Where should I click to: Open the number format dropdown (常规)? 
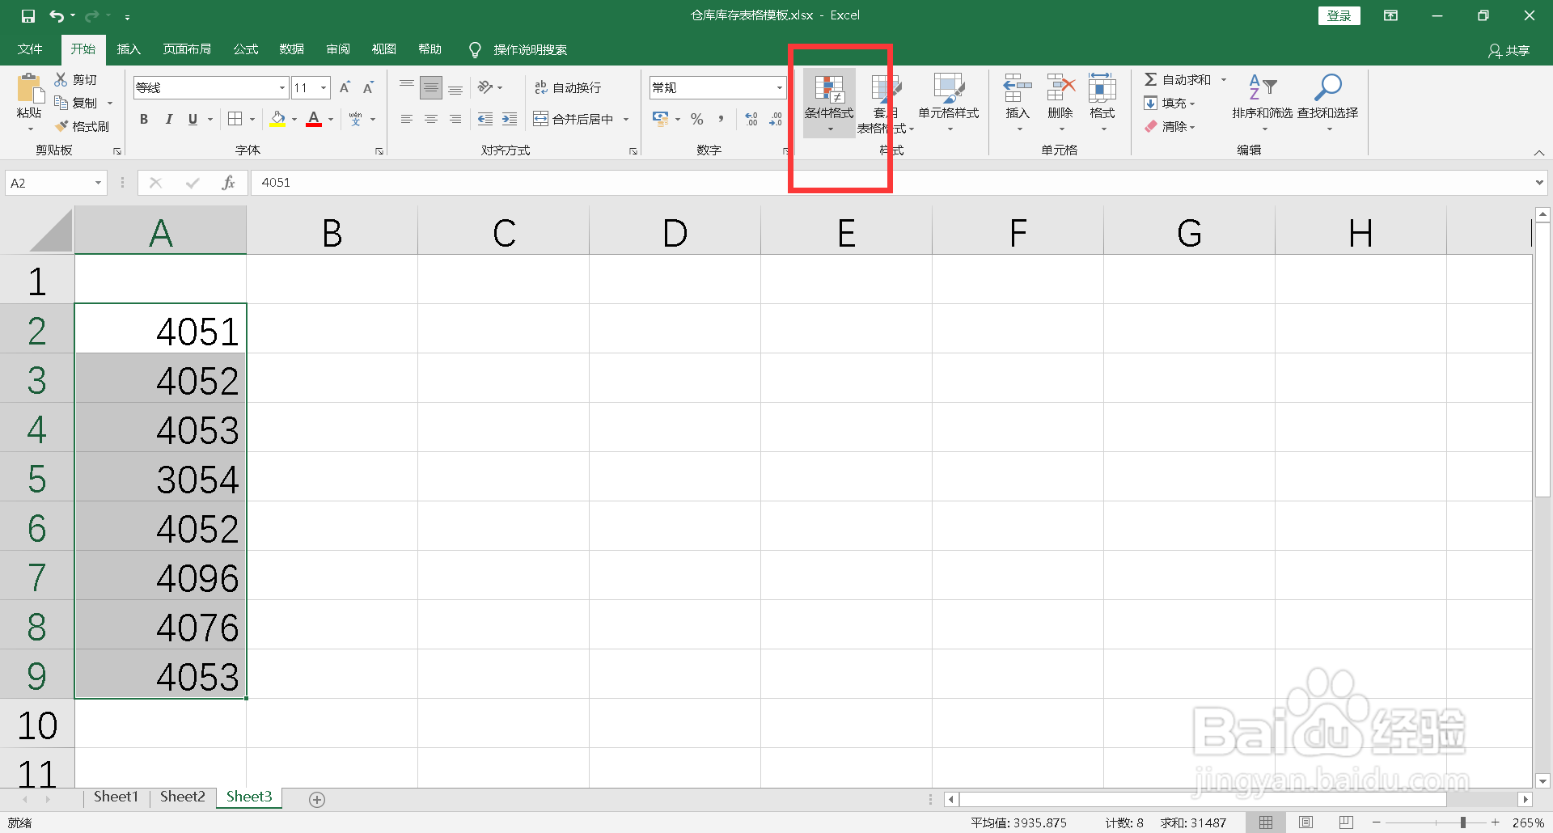[x=779, y=87]
